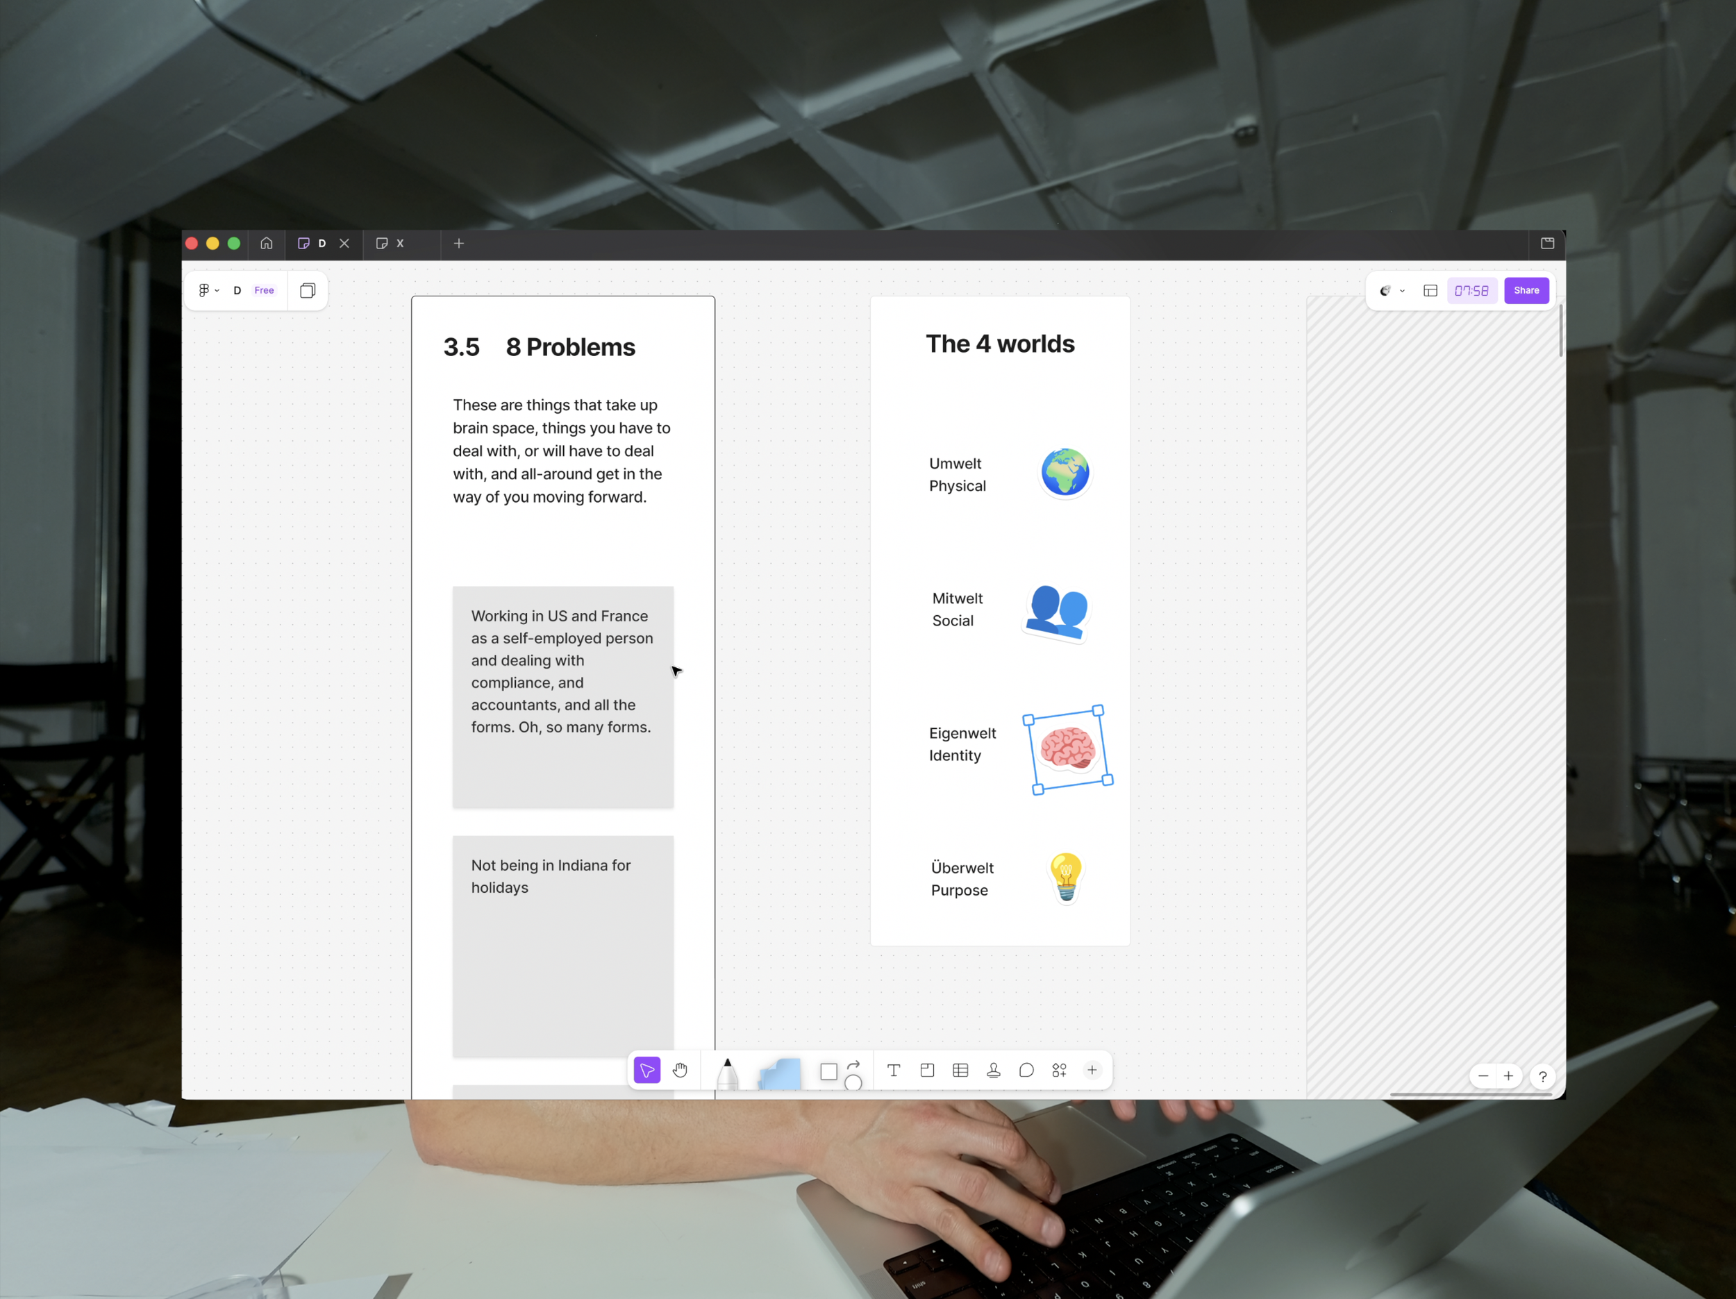Select "The 4 worlds" heading

point(1000,344)
